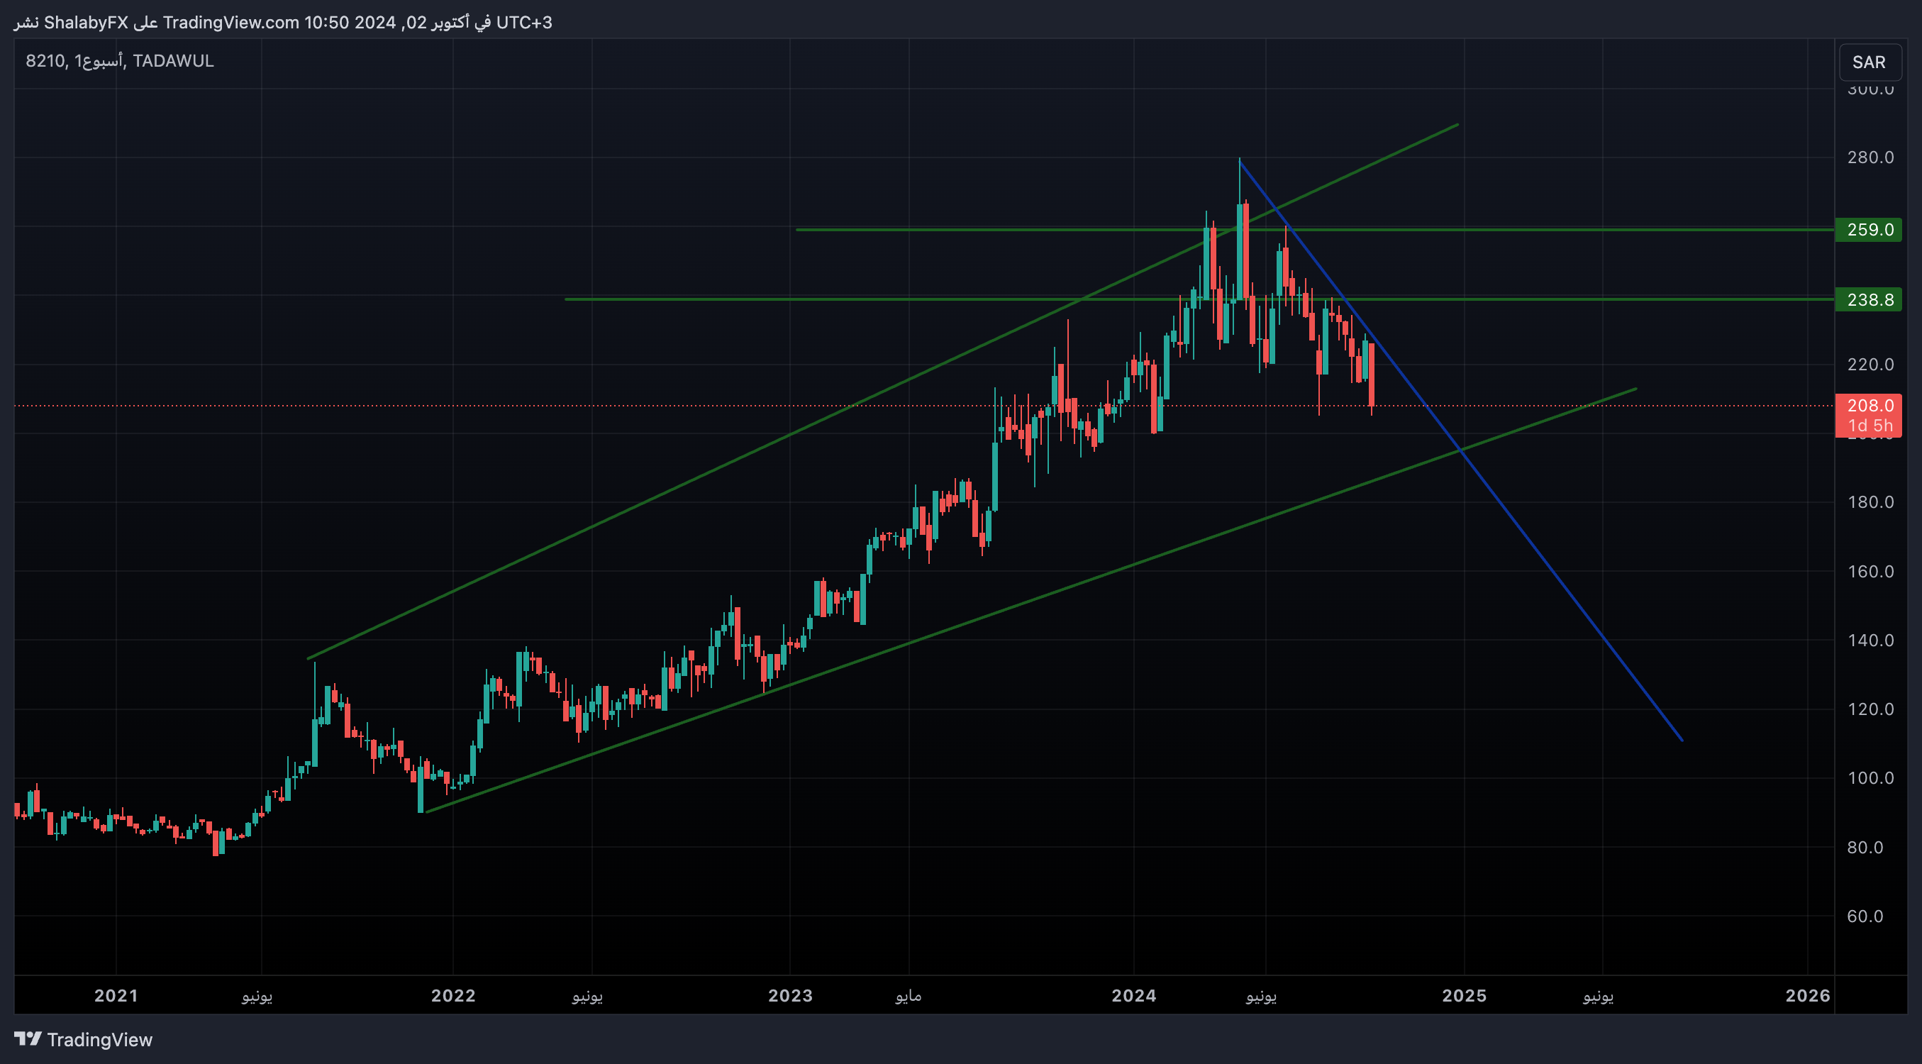Click the 8210 TADAWUL symbol title
The width and height of the screenshot is (1922, 1064).
tap(119, 61)
